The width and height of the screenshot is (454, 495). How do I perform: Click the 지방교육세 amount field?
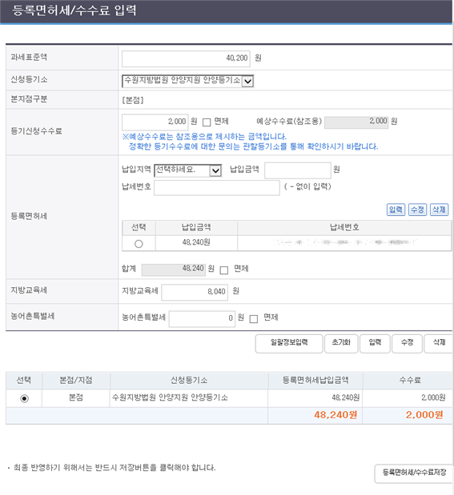click(195, 293)
